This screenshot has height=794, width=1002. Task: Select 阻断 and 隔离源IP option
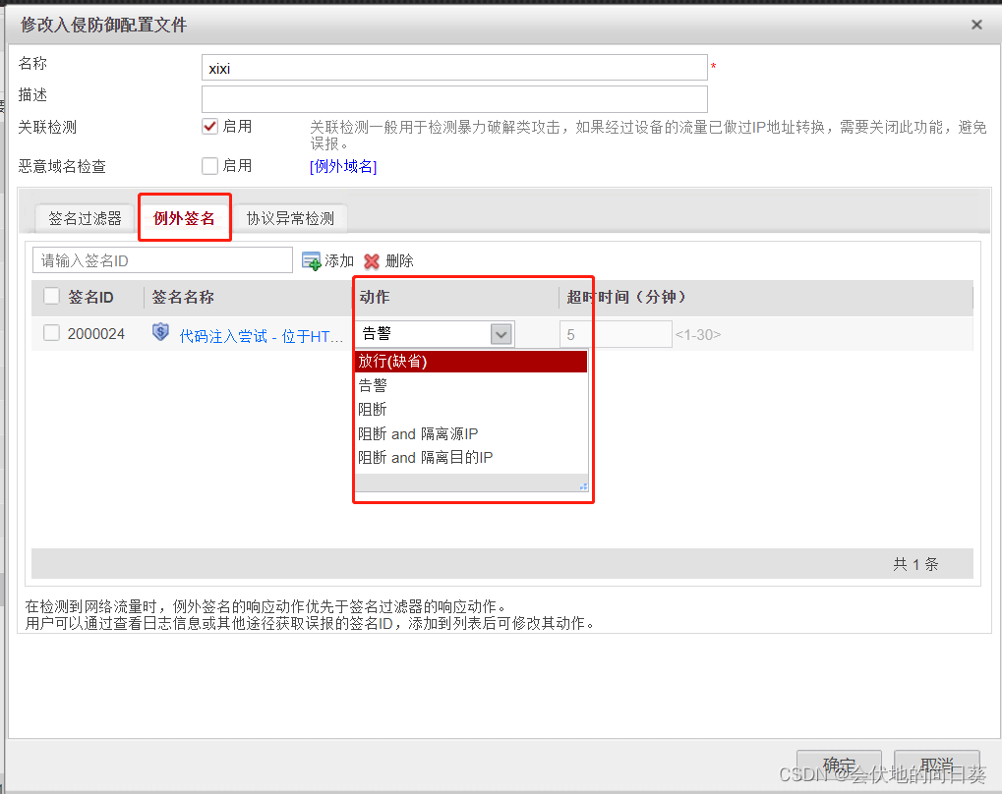click(x=418, y=433)
